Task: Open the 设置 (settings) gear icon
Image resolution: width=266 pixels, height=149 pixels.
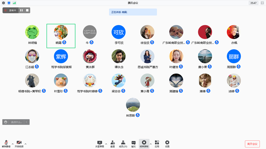Action: (x=167, y=143)
